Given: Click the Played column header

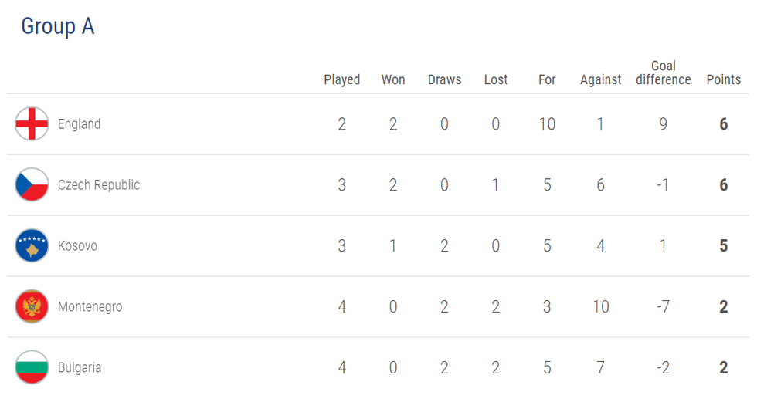Looking at the screenshot, I should [341, 79].
